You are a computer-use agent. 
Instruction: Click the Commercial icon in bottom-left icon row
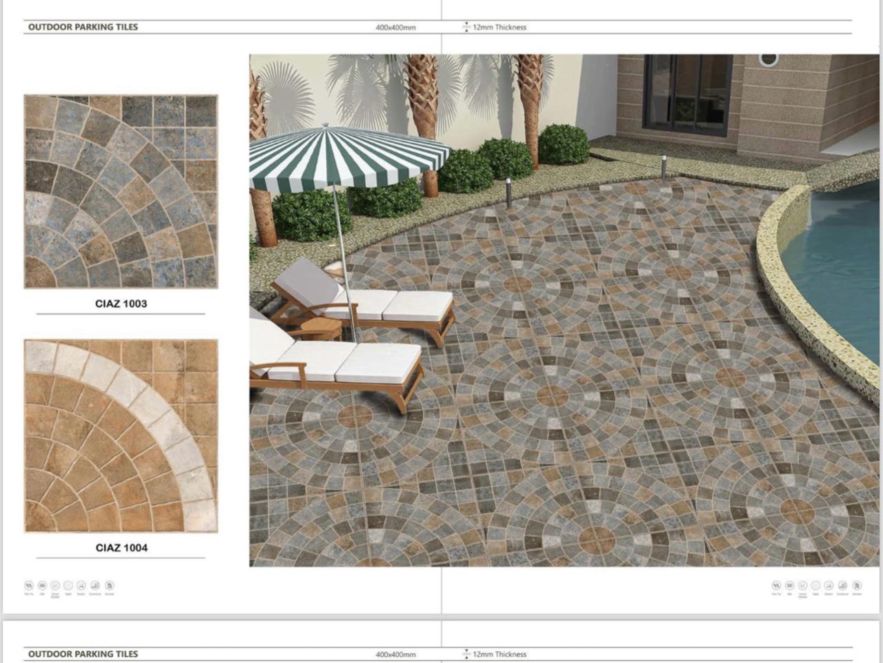point(95,586)
